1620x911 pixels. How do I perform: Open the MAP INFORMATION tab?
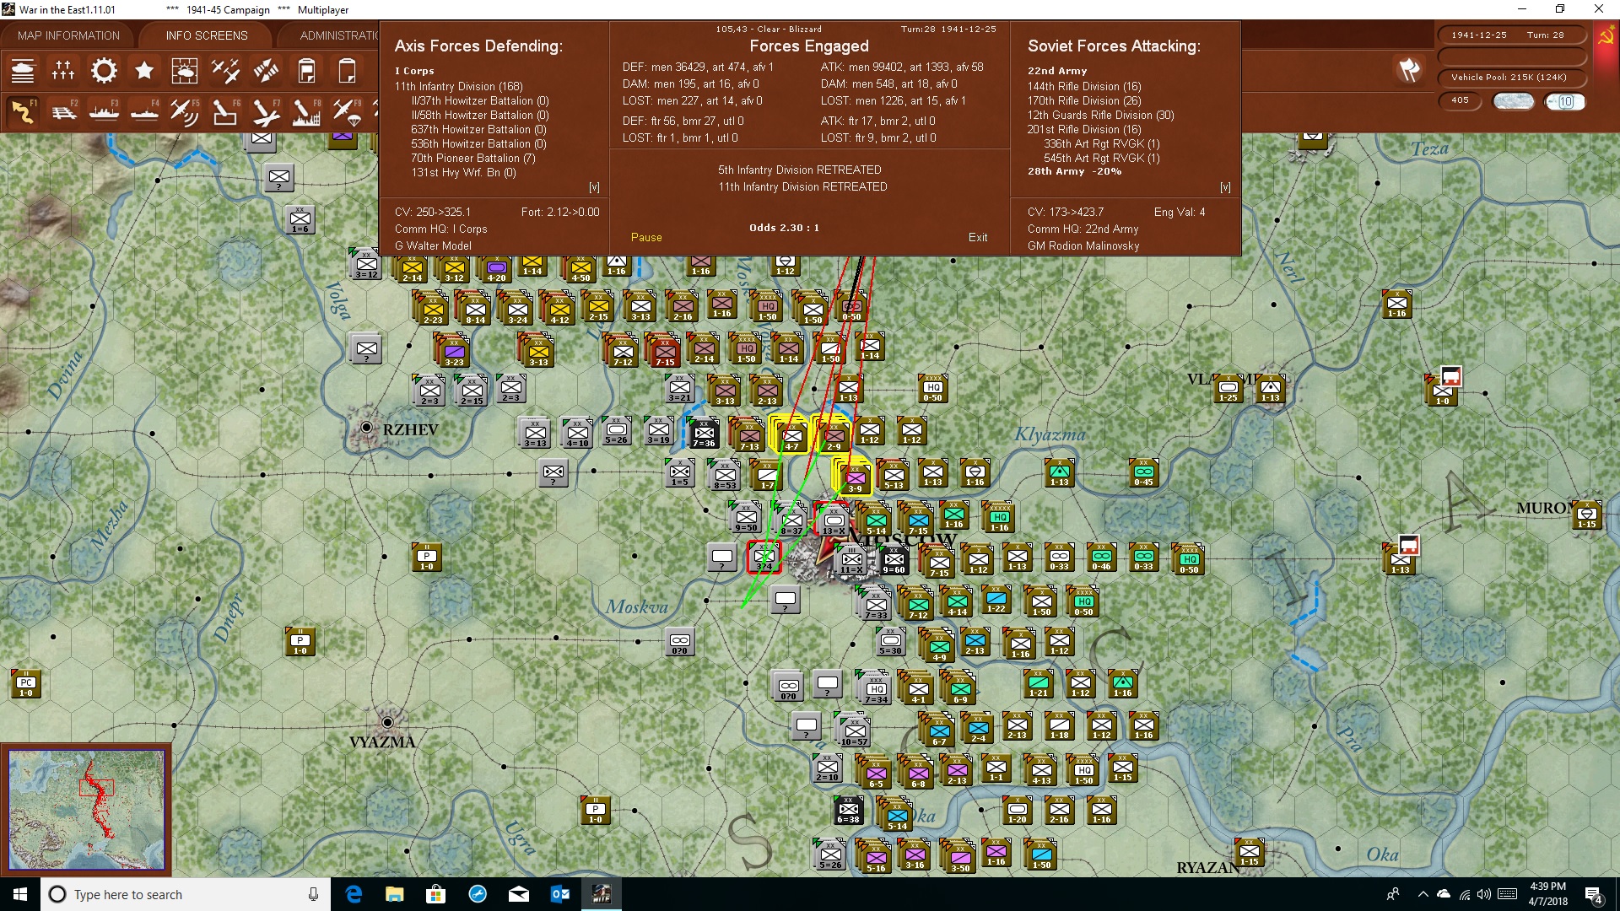68,35
